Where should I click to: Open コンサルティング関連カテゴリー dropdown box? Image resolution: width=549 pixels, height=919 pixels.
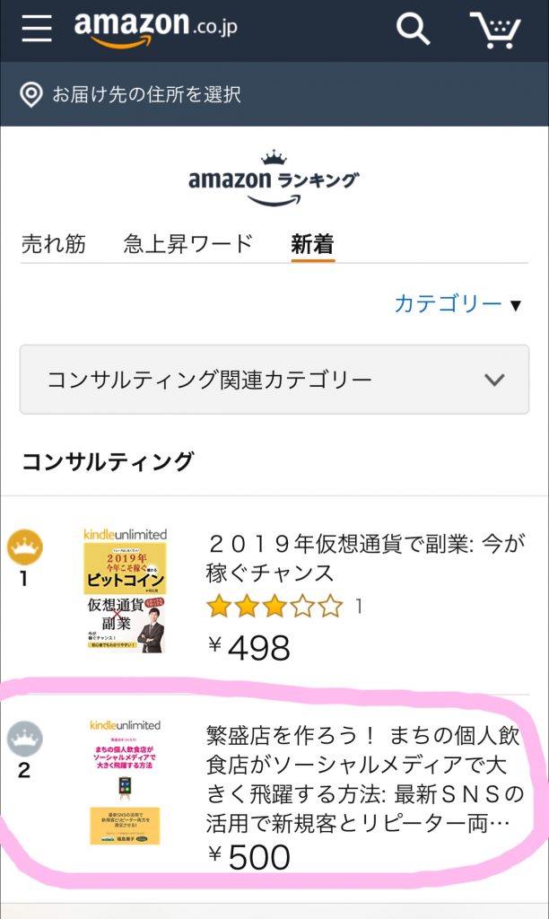click(x=274, y=380)
